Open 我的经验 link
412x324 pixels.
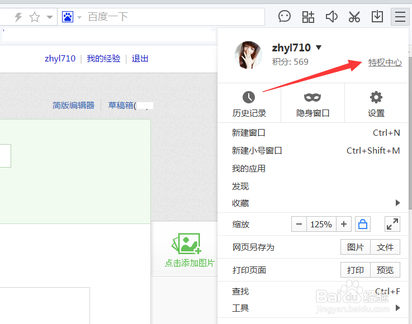(103, 58)
